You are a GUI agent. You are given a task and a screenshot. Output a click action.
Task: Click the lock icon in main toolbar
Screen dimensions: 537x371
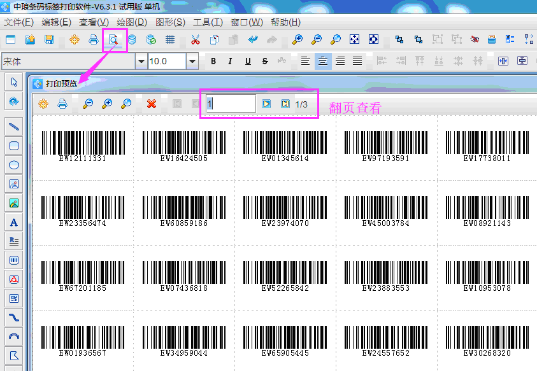pos(491,39)
